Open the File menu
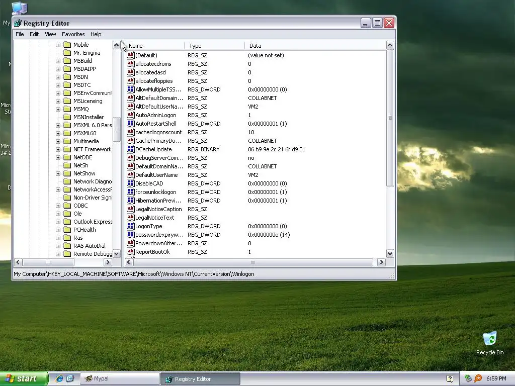515x386 pixels. [x=20, y=34]
